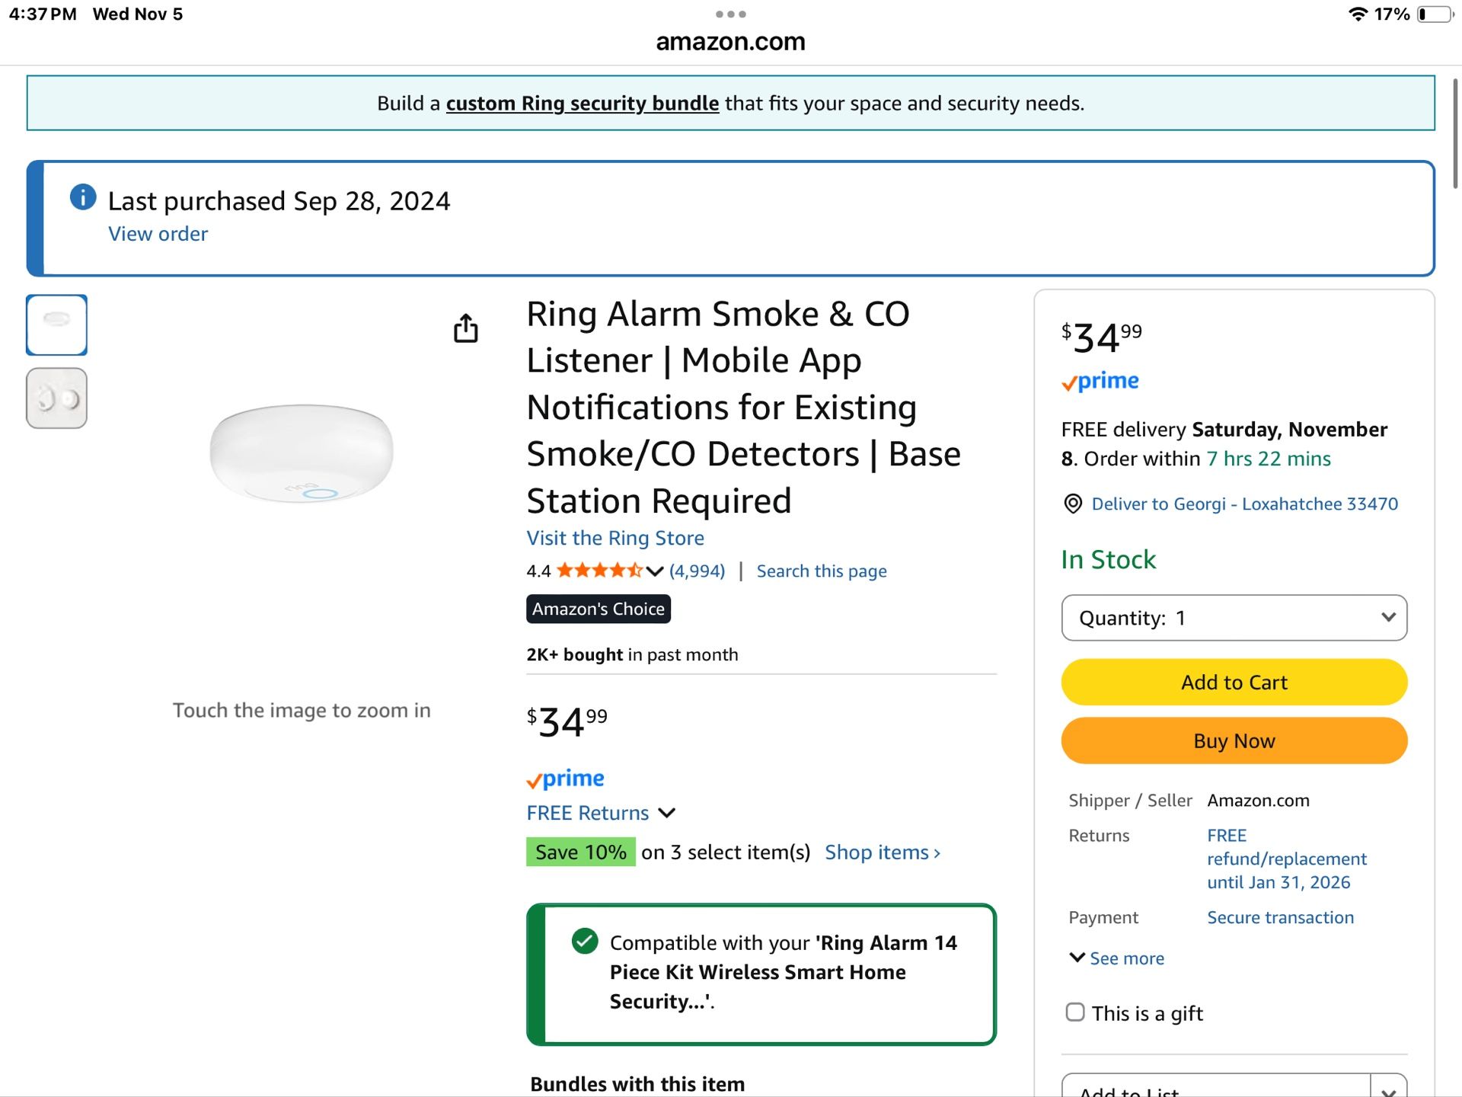Tap the share icon next to product title
Image resolution: width=1462 pixels, height=1097 pixels.
tap(465, 328)
